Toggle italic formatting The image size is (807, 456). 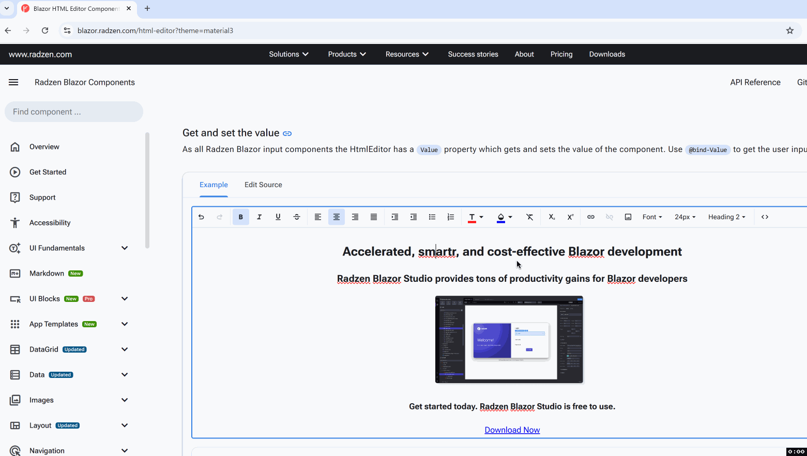pos(260,217)
